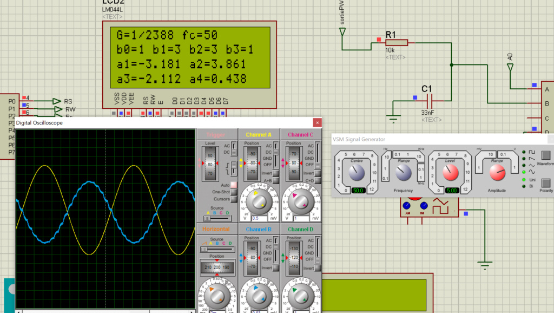Click the Channel C position arrows icon

(x=283, y=163)
